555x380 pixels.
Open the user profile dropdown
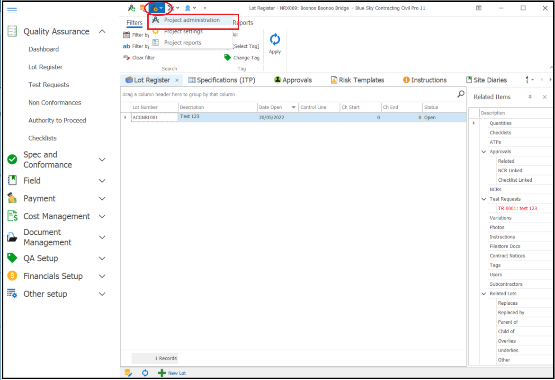[190, 8]
